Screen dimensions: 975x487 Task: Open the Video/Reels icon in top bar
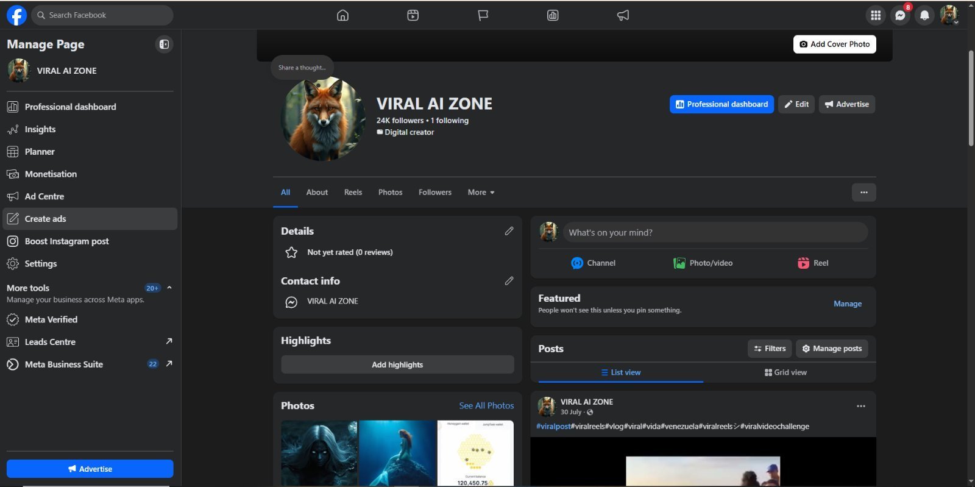tap(413, 15)
